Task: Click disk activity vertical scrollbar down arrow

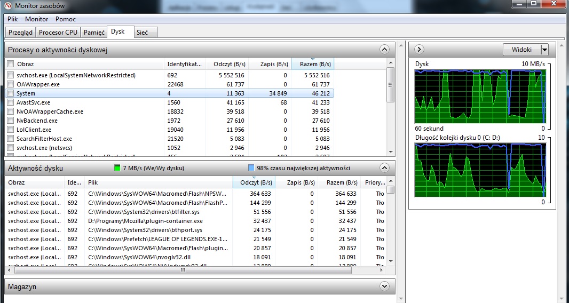Action: click(391, 261)
